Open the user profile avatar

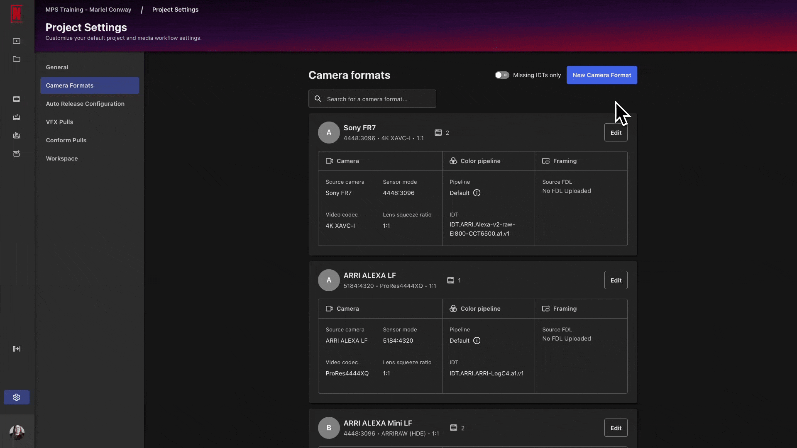coord(17,432)
